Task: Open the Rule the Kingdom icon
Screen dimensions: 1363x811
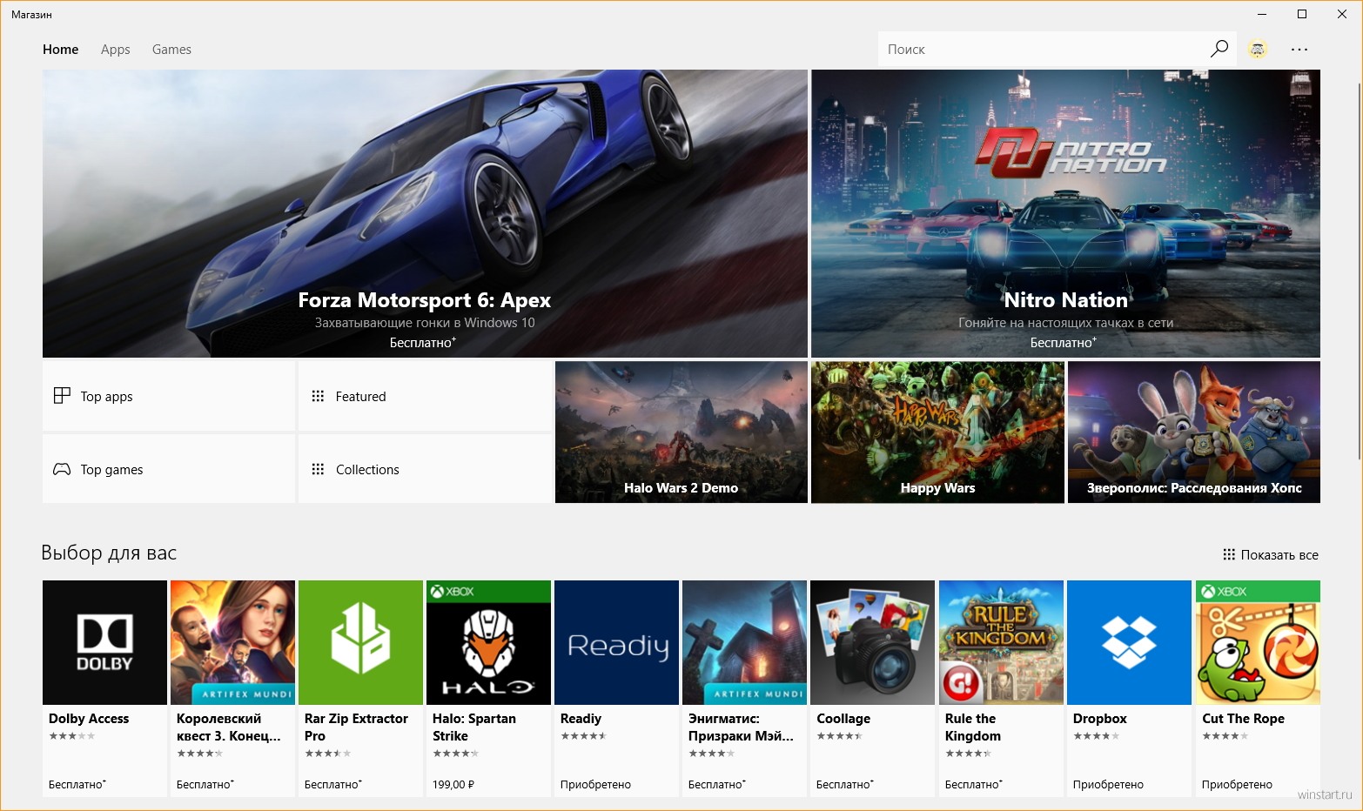Action: tap(1001, 642)
